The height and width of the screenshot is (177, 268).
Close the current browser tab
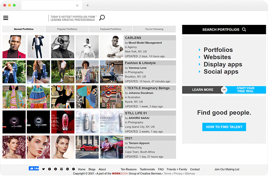[77, 5]
